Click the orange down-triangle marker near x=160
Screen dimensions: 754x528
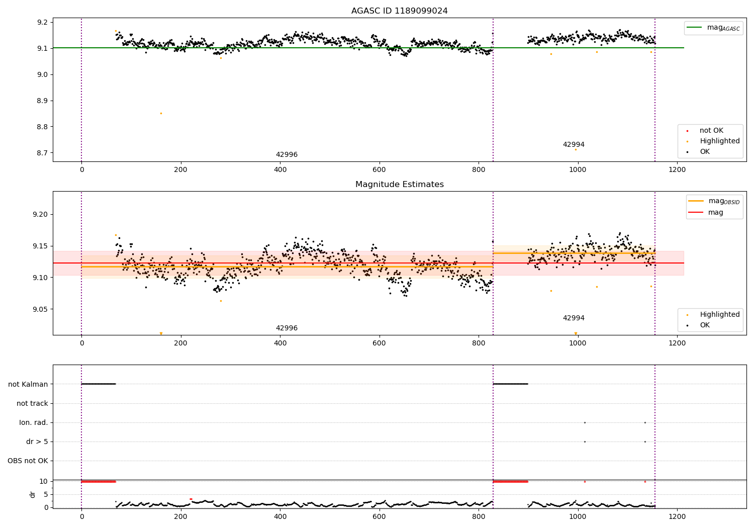[x=161, y=333]
